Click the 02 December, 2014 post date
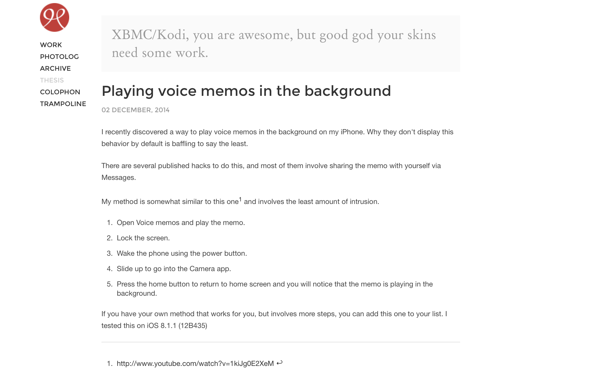 [136, 110]
